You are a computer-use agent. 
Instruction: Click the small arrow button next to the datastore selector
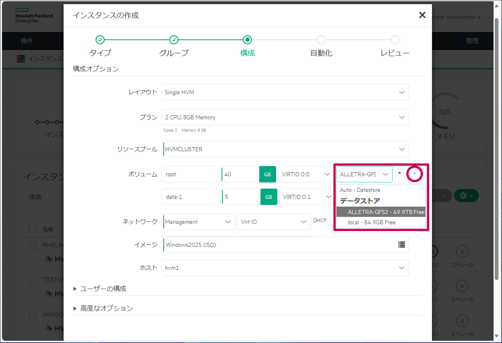[399, 173]
